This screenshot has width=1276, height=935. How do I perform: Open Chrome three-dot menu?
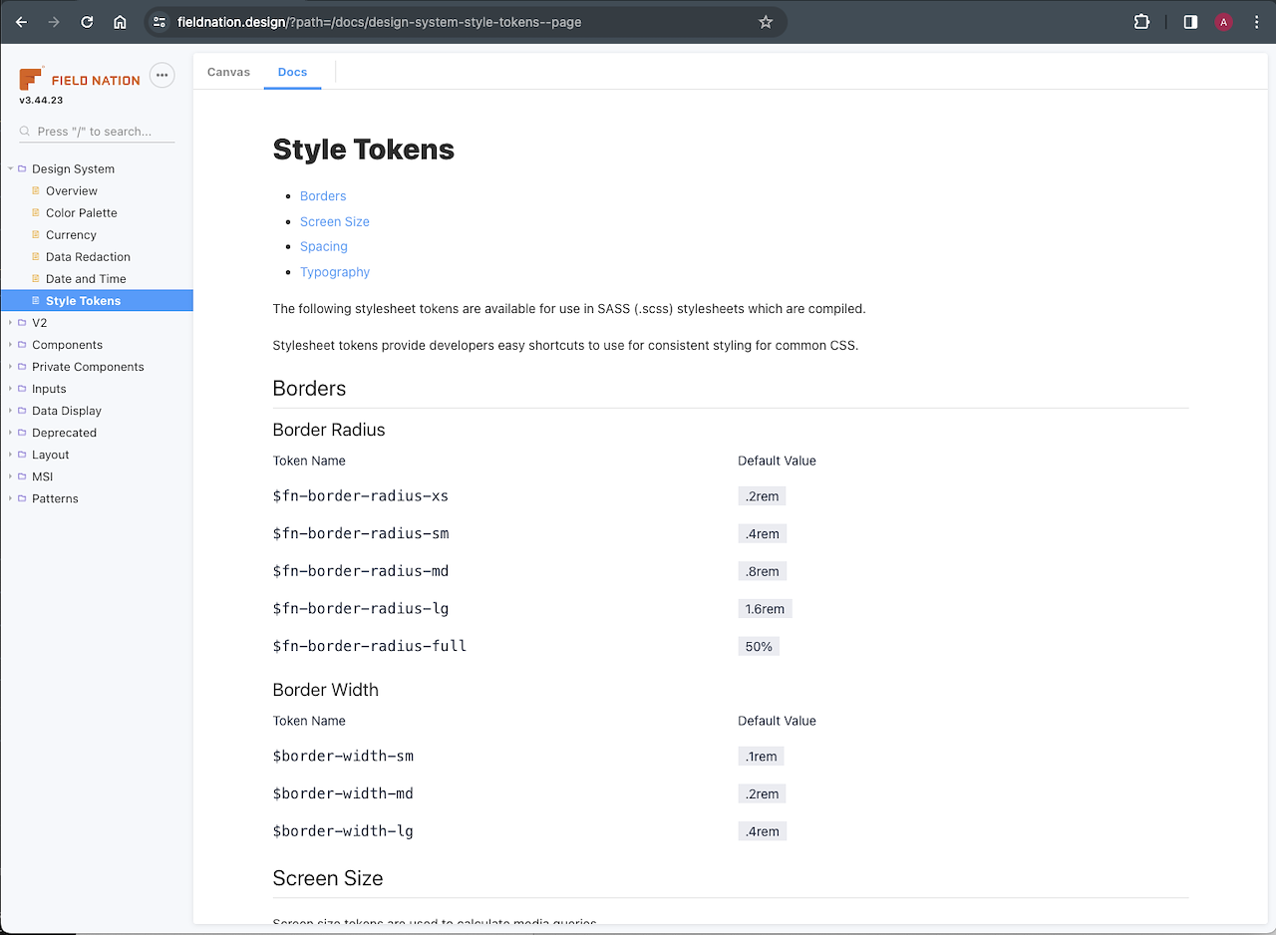1256,22
